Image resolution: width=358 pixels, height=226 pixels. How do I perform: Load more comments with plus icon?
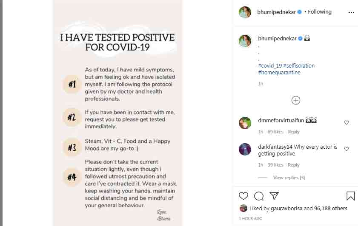(x=296, y=100)
